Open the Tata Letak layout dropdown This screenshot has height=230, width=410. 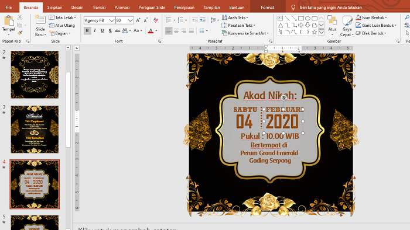coord(63,18)
